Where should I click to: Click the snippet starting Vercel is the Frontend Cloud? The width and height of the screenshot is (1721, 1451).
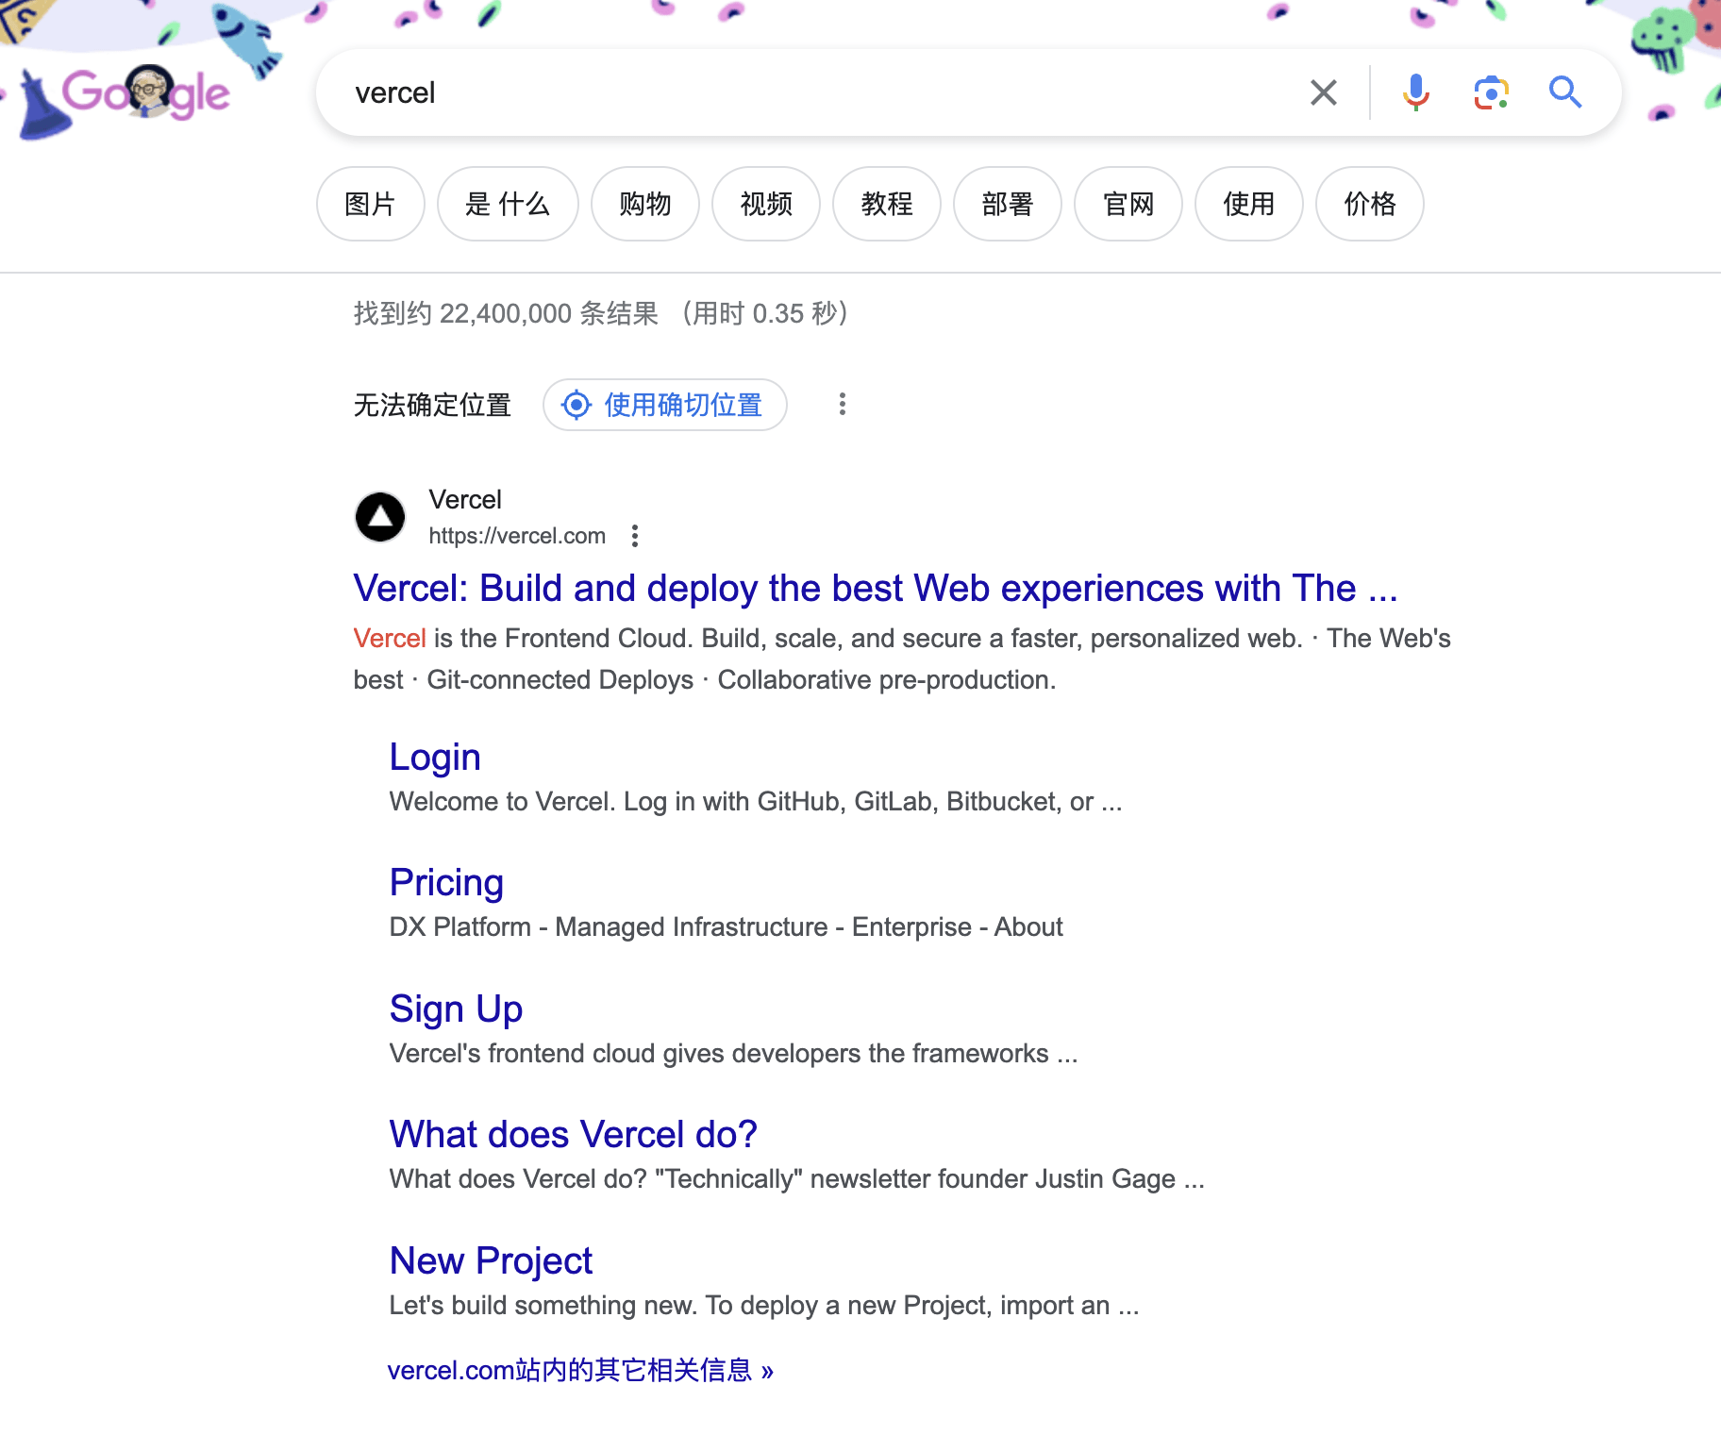click(902, 659)
